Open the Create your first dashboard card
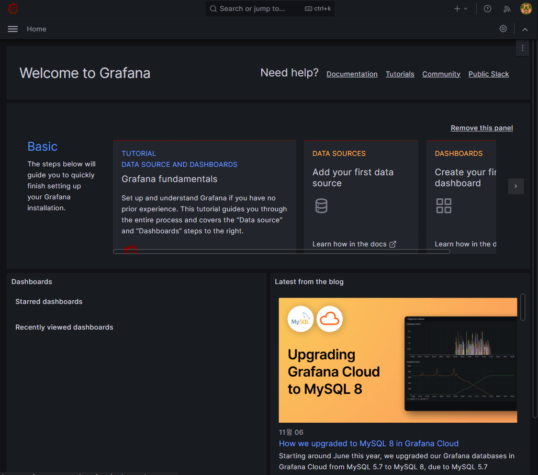The image size is (538, 475). point(461,197)
